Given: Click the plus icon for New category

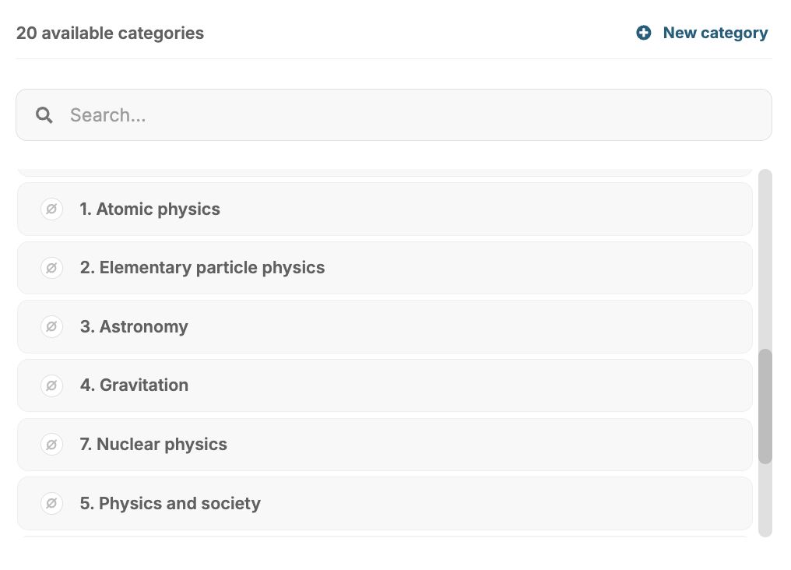Looking at the screenshot, I should pyautogui.click(x=644, y=33).
